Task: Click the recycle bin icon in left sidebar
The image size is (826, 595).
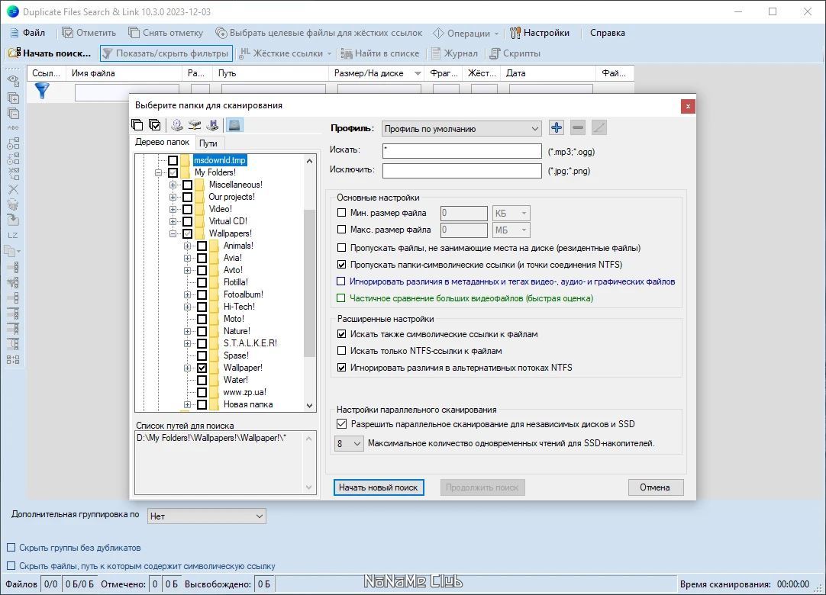Action: click(13, 204)
